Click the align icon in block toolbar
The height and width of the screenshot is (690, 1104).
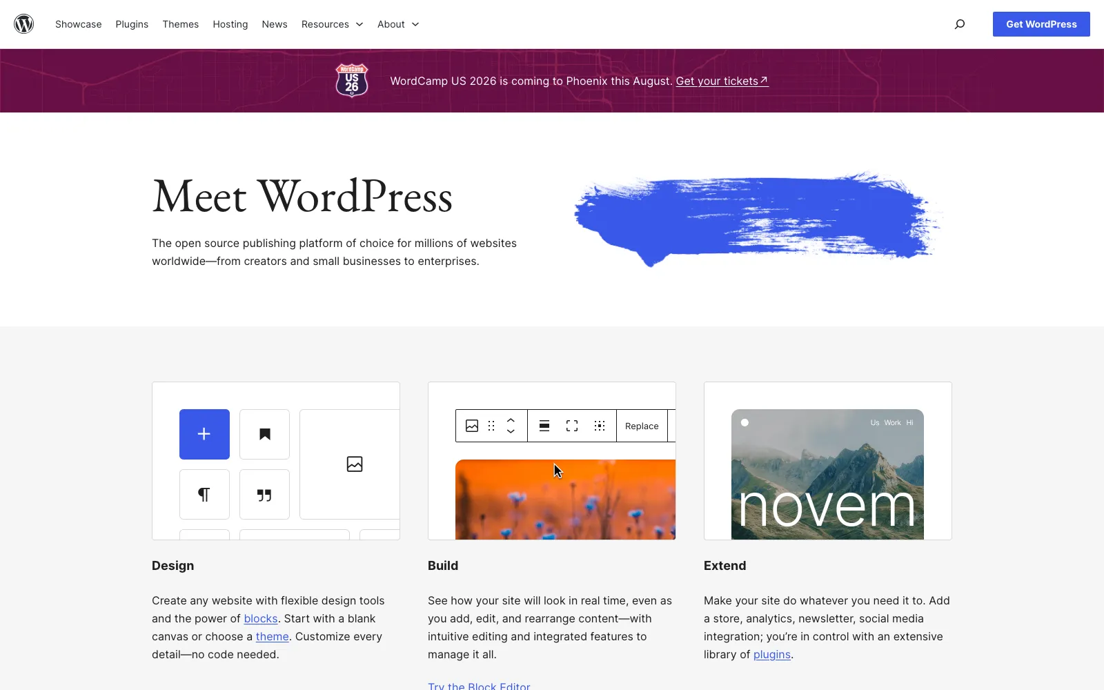(x=544, y=426)
